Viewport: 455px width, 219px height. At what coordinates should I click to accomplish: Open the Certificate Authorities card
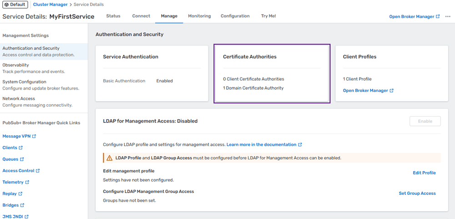(x=272, y=73)
